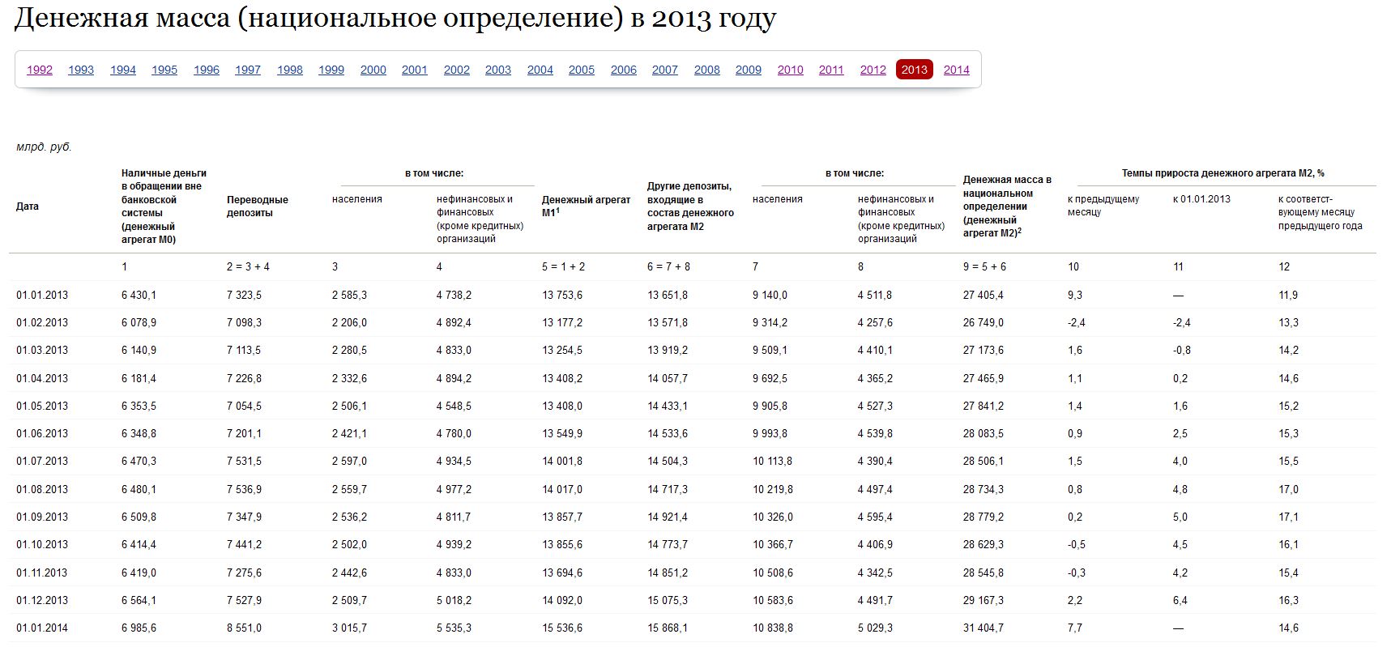The image size is (1391, 647).
Task: Click the 'млрд. руб.' units label
Action: pos(44,147)
